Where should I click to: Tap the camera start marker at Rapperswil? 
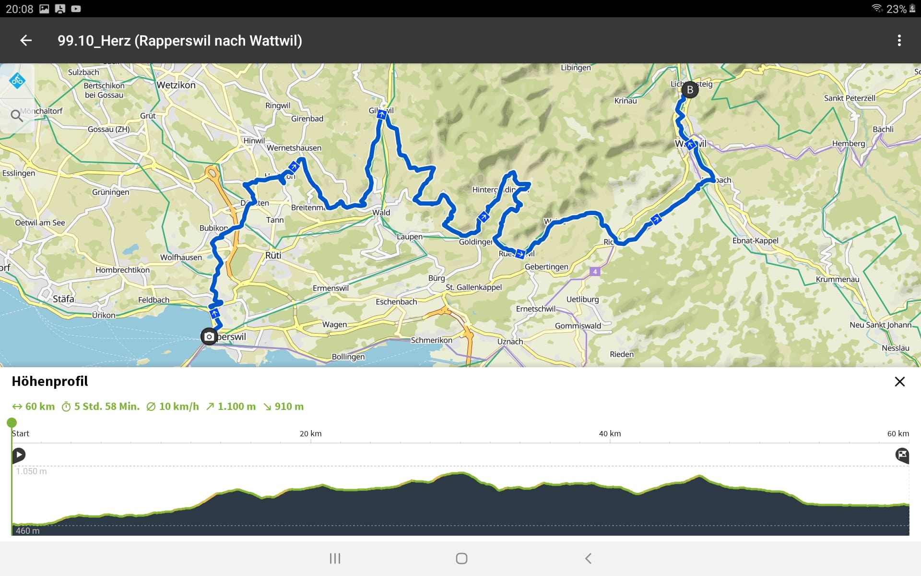209,336
